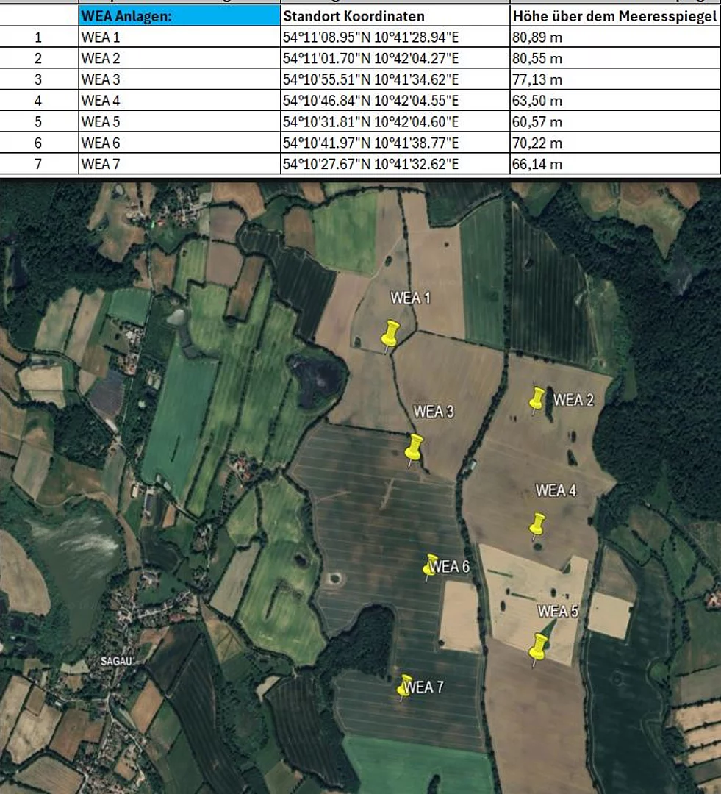Select the WEA 3 yellow pushpin
The height and width of the screenshot is (794, 721).
(x=415, y=447)
